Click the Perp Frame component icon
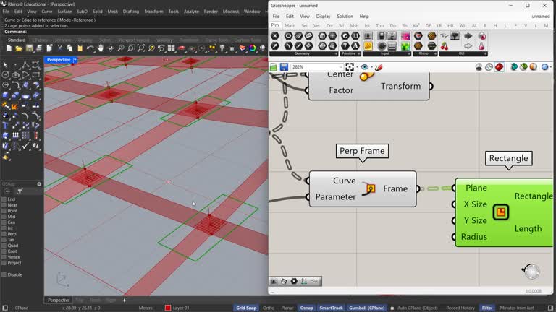Viewport: 556px width, 312px height. point(371,189)
